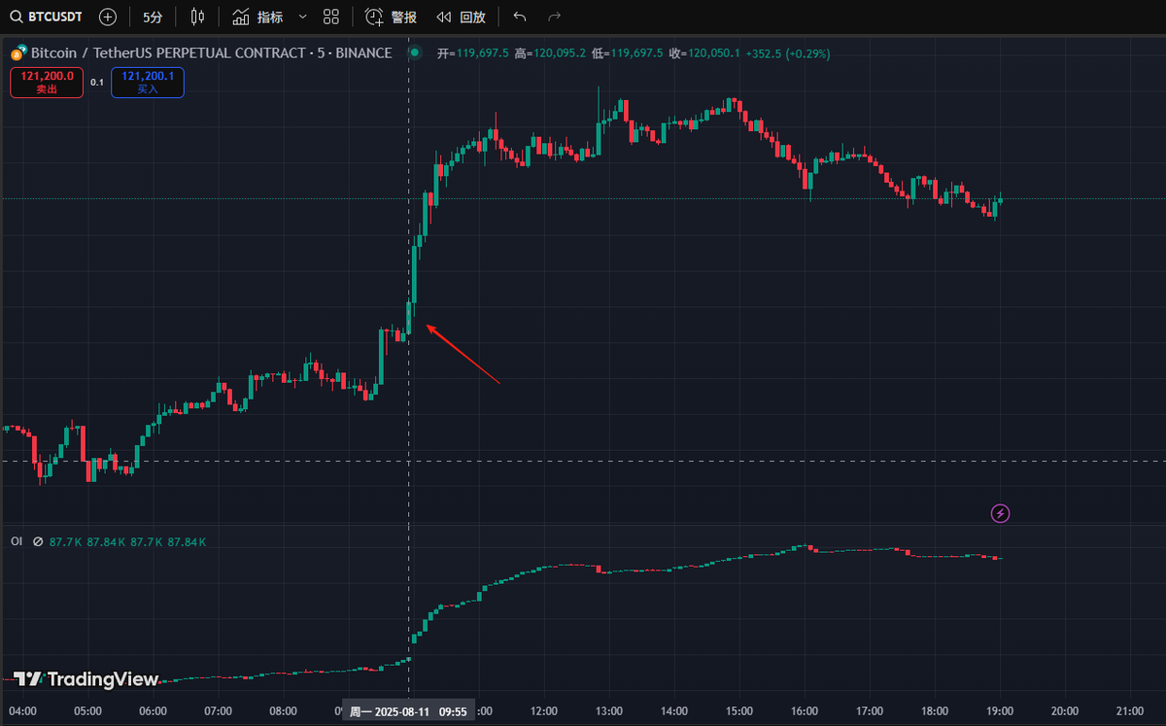
Task: Click the 06:00 time axis label
Action: point(154,711)
